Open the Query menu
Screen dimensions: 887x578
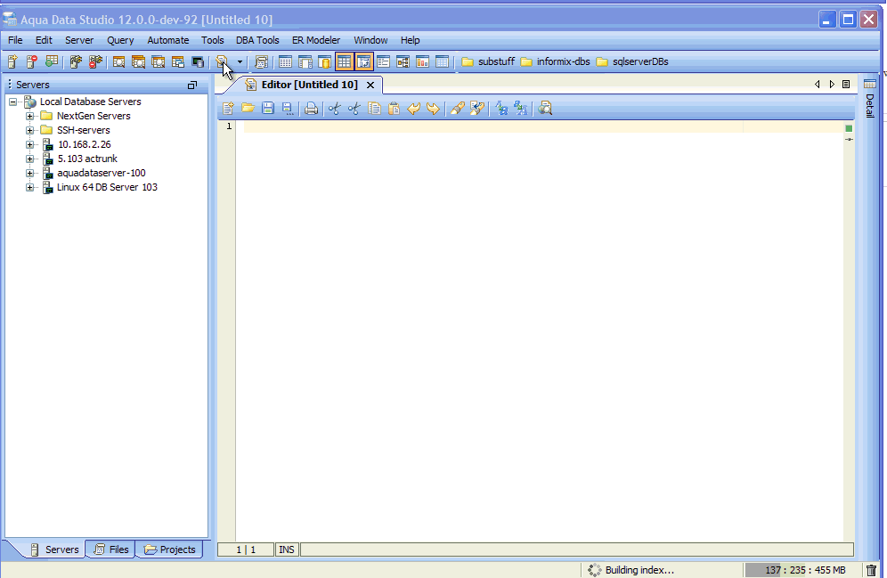coord(120,40)
